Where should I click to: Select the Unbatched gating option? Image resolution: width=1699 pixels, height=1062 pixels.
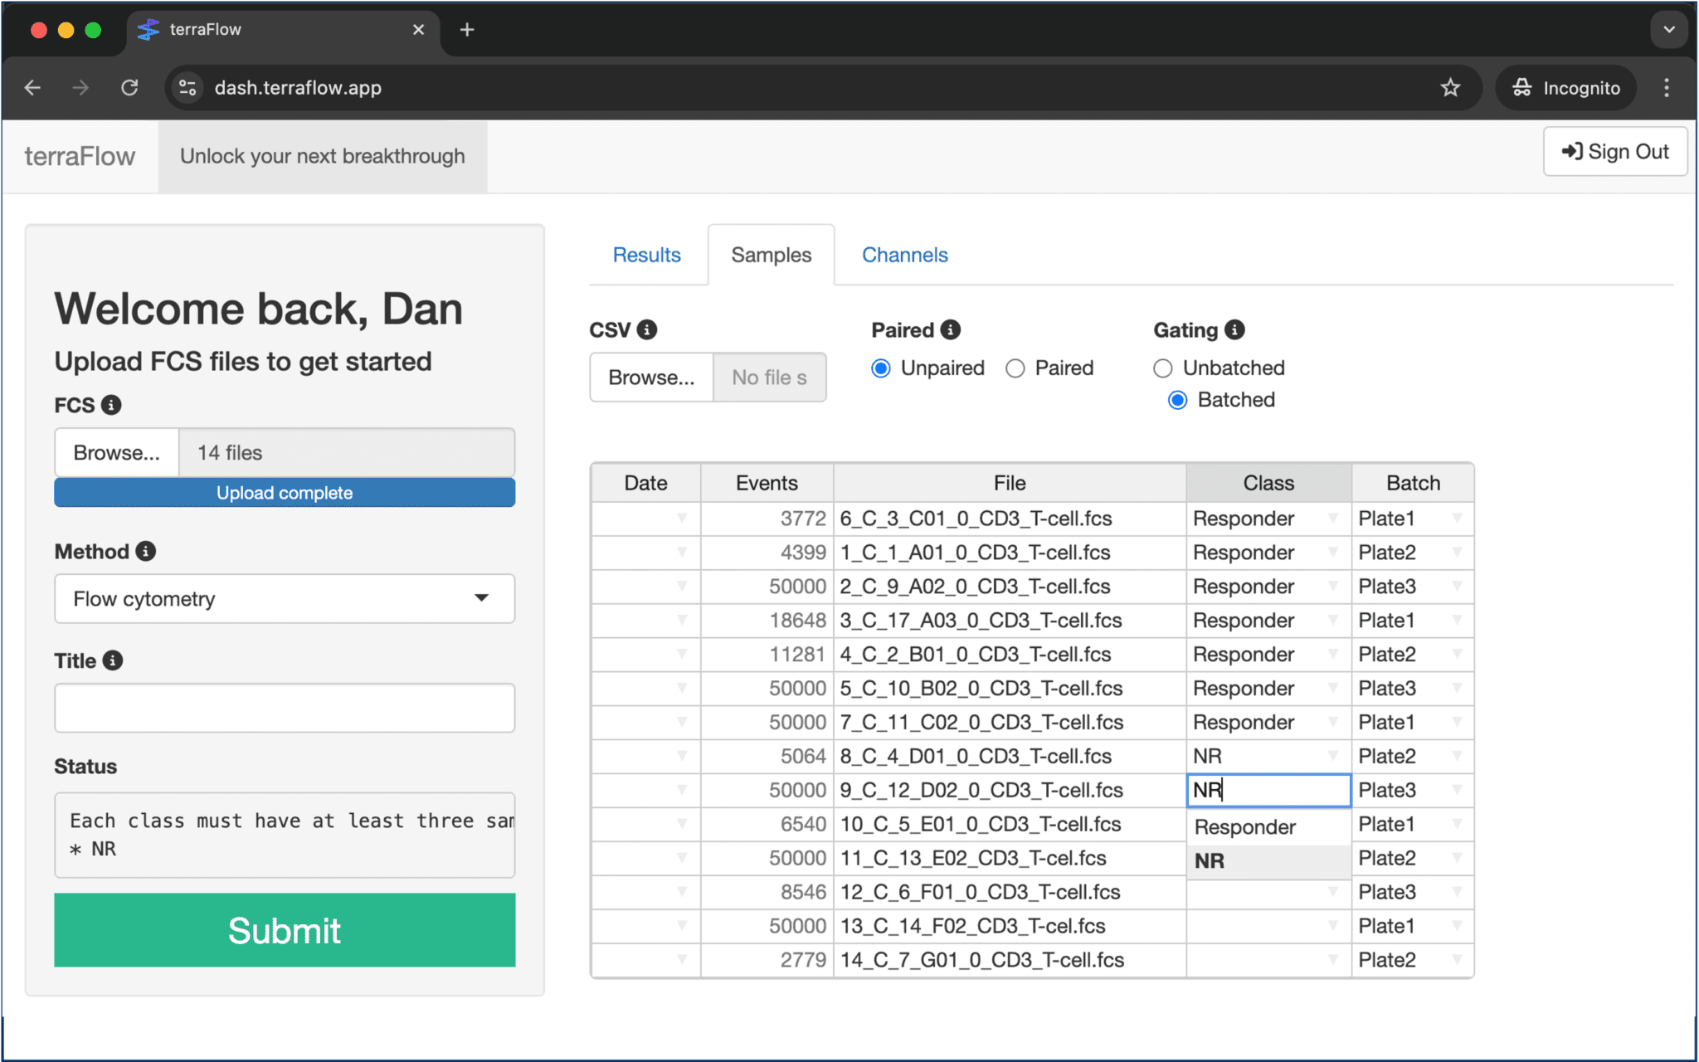[1163, 368]
